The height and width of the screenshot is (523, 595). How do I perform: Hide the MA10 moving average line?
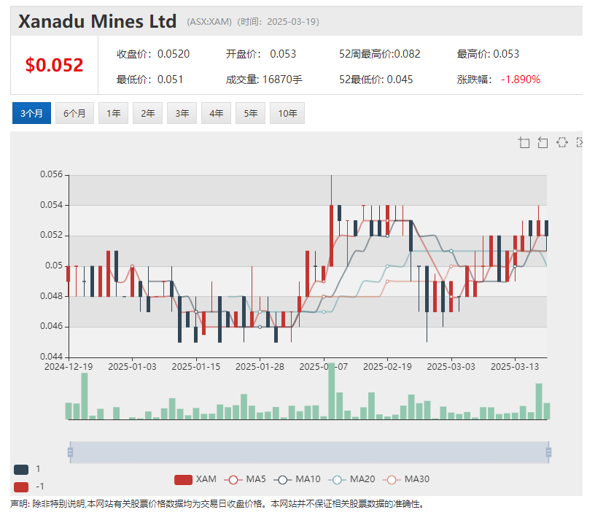[297, 479]
